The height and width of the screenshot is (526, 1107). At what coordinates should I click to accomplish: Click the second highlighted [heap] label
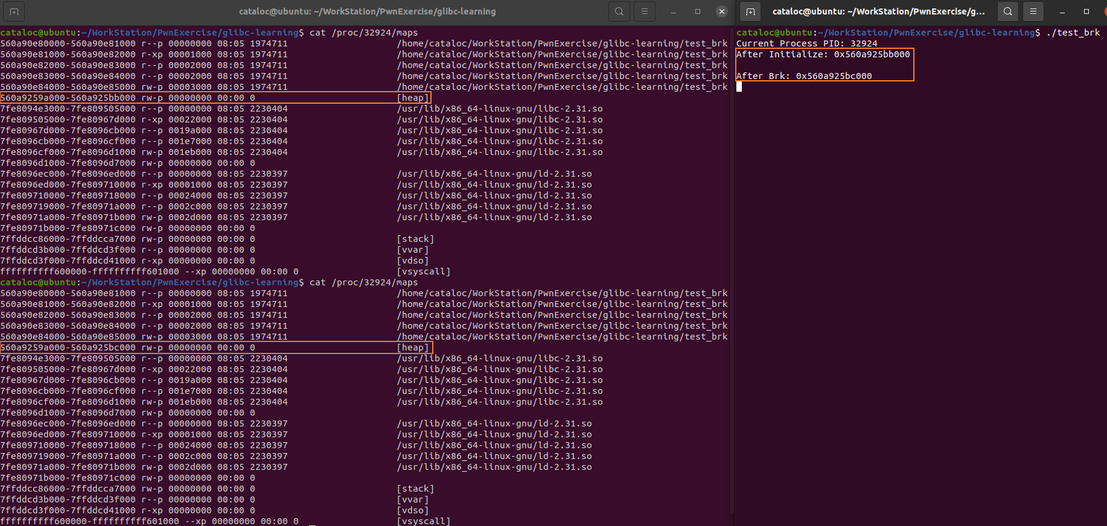[x=413, y=347]
